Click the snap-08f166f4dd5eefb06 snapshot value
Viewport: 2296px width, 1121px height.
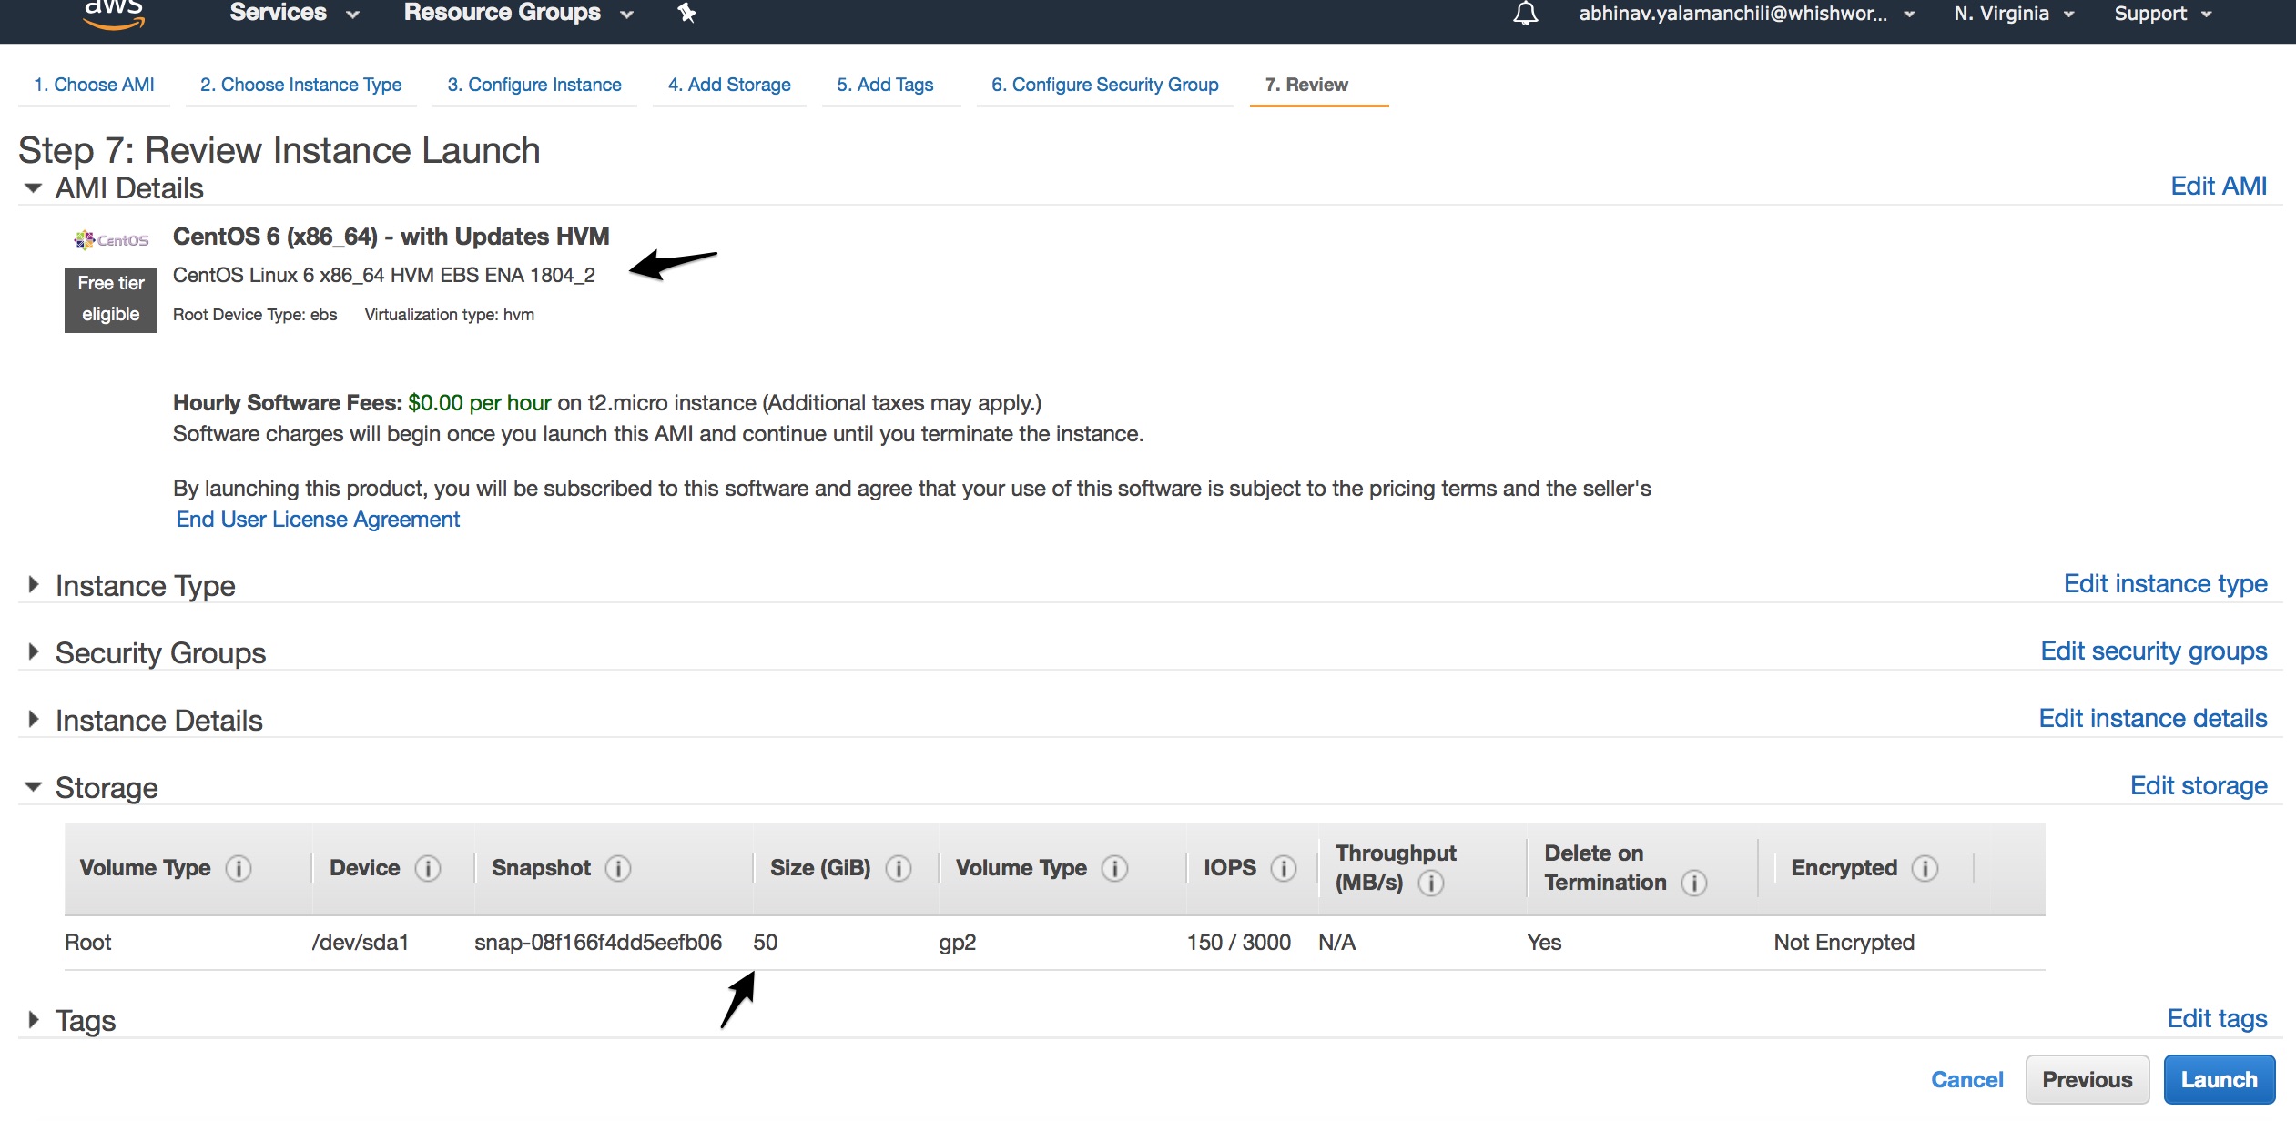click(598, 943)
